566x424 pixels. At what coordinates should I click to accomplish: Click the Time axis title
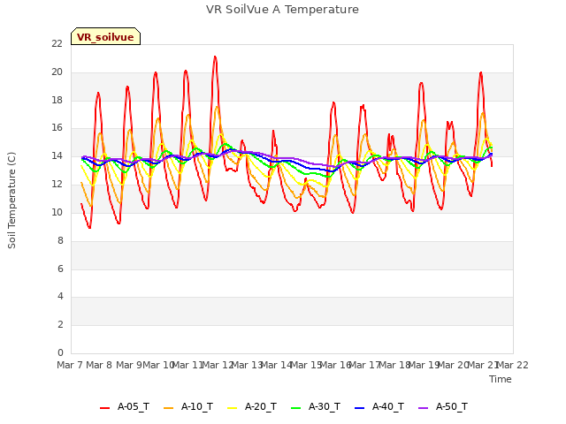[500, 379]
